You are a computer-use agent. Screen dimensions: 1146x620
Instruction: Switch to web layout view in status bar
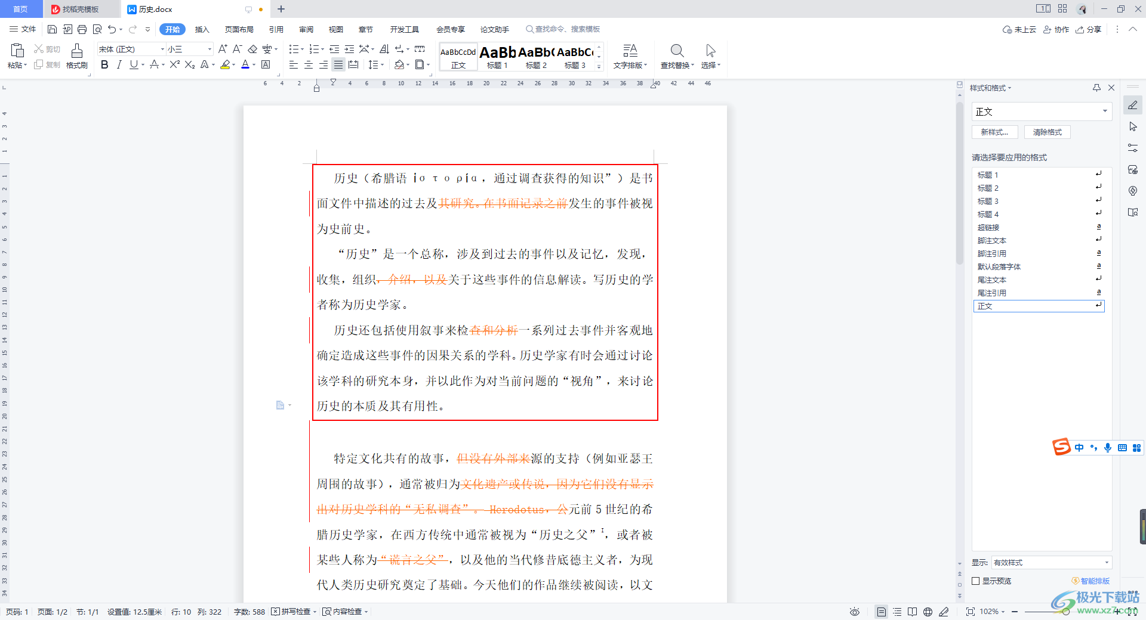coord(928,612)
